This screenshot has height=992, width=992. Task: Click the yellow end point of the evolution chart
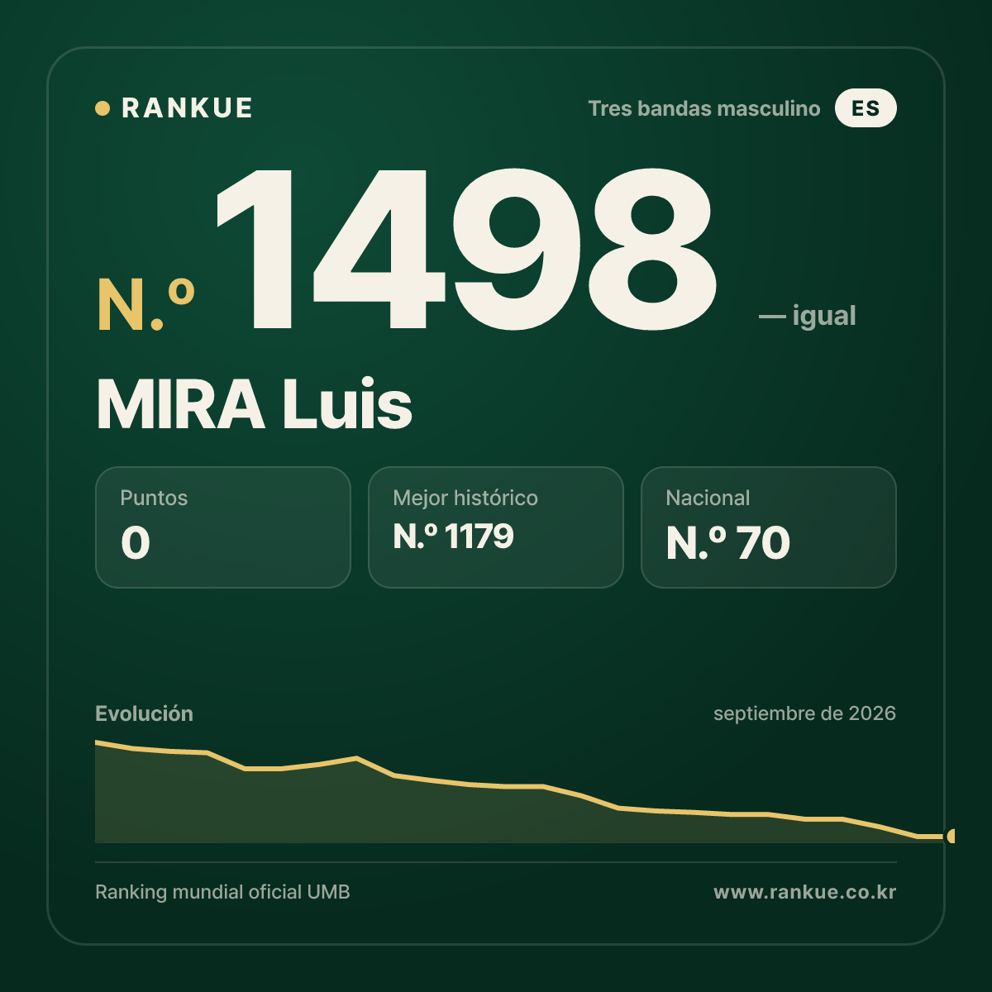pyautogui.click(x=951, y=836)
